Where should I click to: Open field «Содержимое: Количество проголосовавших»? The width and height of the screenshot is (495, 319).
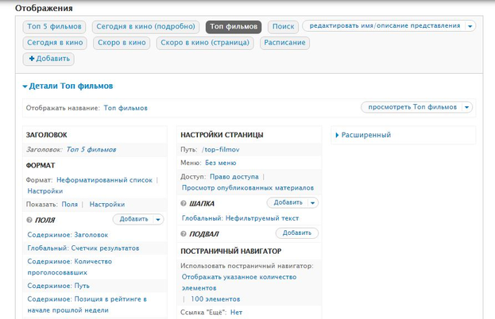(x=69, y=267)
